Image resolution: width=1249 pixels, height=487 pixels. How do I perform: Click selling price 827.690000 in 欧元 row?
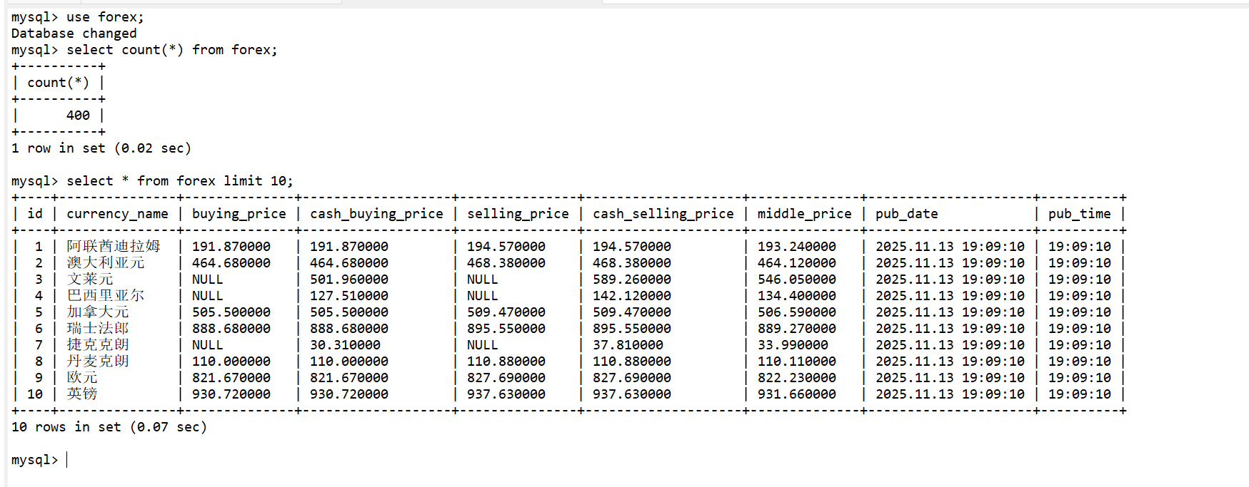(506, 378)
